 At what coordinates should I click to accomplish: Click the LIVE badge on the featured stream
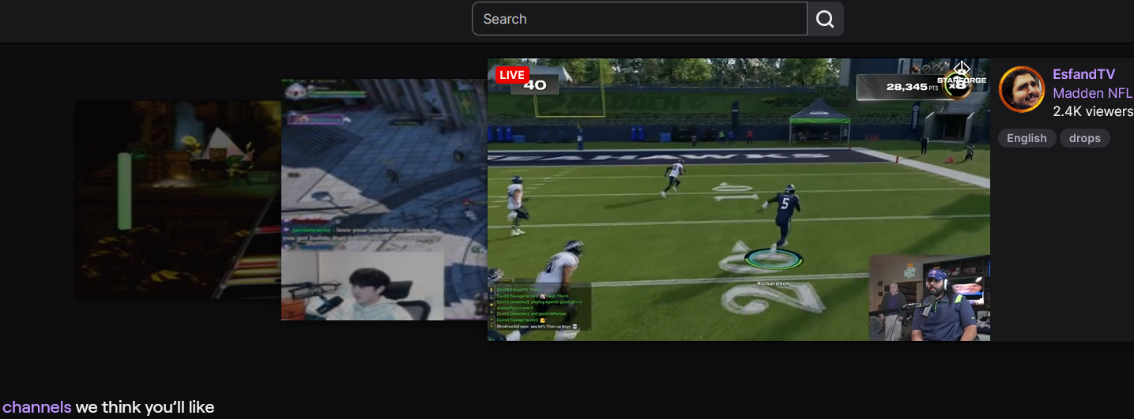(x=511, y=75)
